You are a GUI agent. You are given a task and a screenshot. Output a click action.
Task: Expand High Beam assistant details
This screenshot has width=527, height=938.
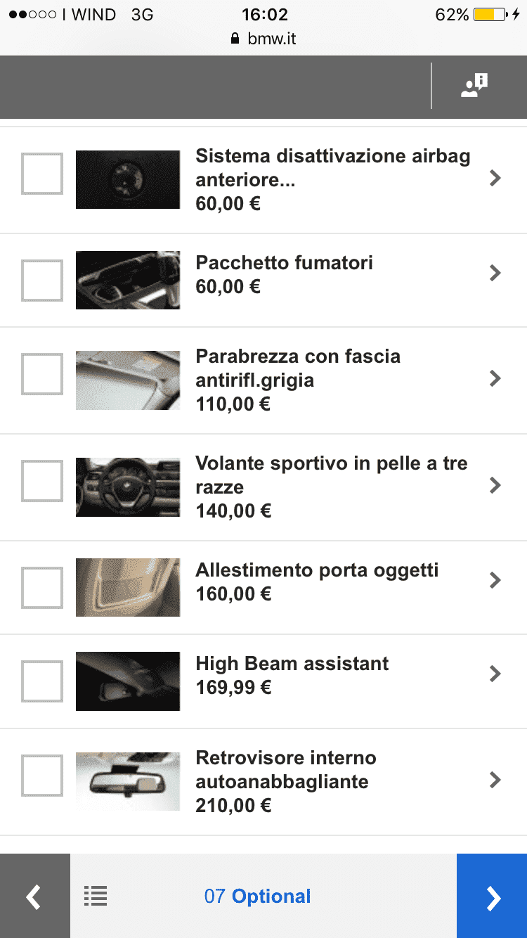coord(495,674)
